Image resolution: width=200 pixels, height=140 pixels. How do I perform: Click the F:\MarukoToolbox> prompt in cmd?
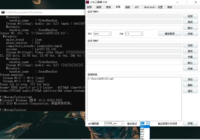pyautogui.click(x=14, y=110)
